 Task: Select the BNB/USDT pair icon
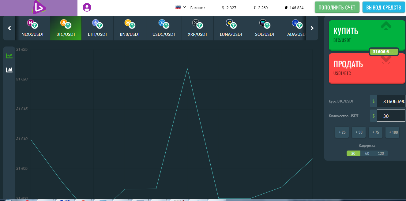(130, 24)
